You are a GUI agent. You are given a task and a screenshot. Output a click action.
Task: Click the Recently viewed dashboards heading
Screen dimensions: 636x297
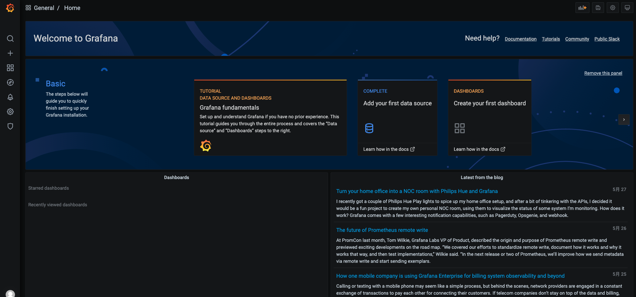coord(58,205)
